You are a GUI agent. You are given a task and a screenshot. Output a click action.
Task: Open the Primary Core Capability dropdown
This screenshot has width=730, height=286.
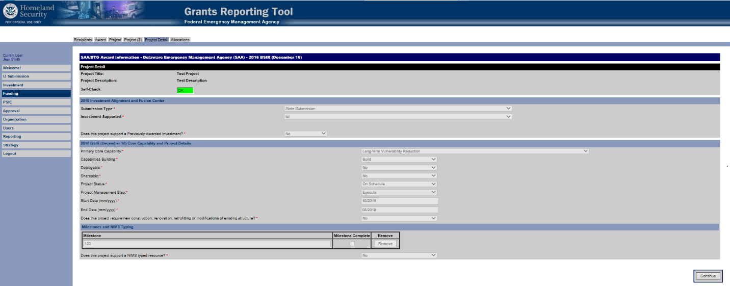pos(475,151)
